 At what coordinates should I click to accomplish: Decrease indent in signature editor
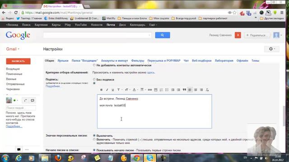(x=172, y=90)
